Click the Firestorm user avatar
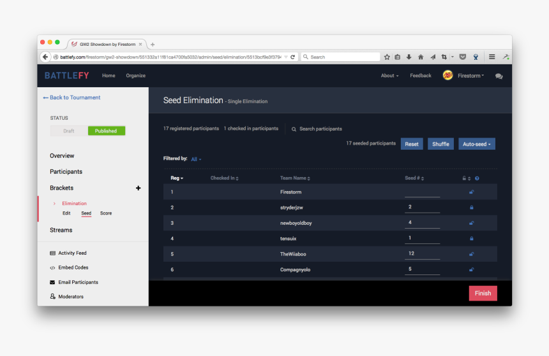 (x=447, y=75)
